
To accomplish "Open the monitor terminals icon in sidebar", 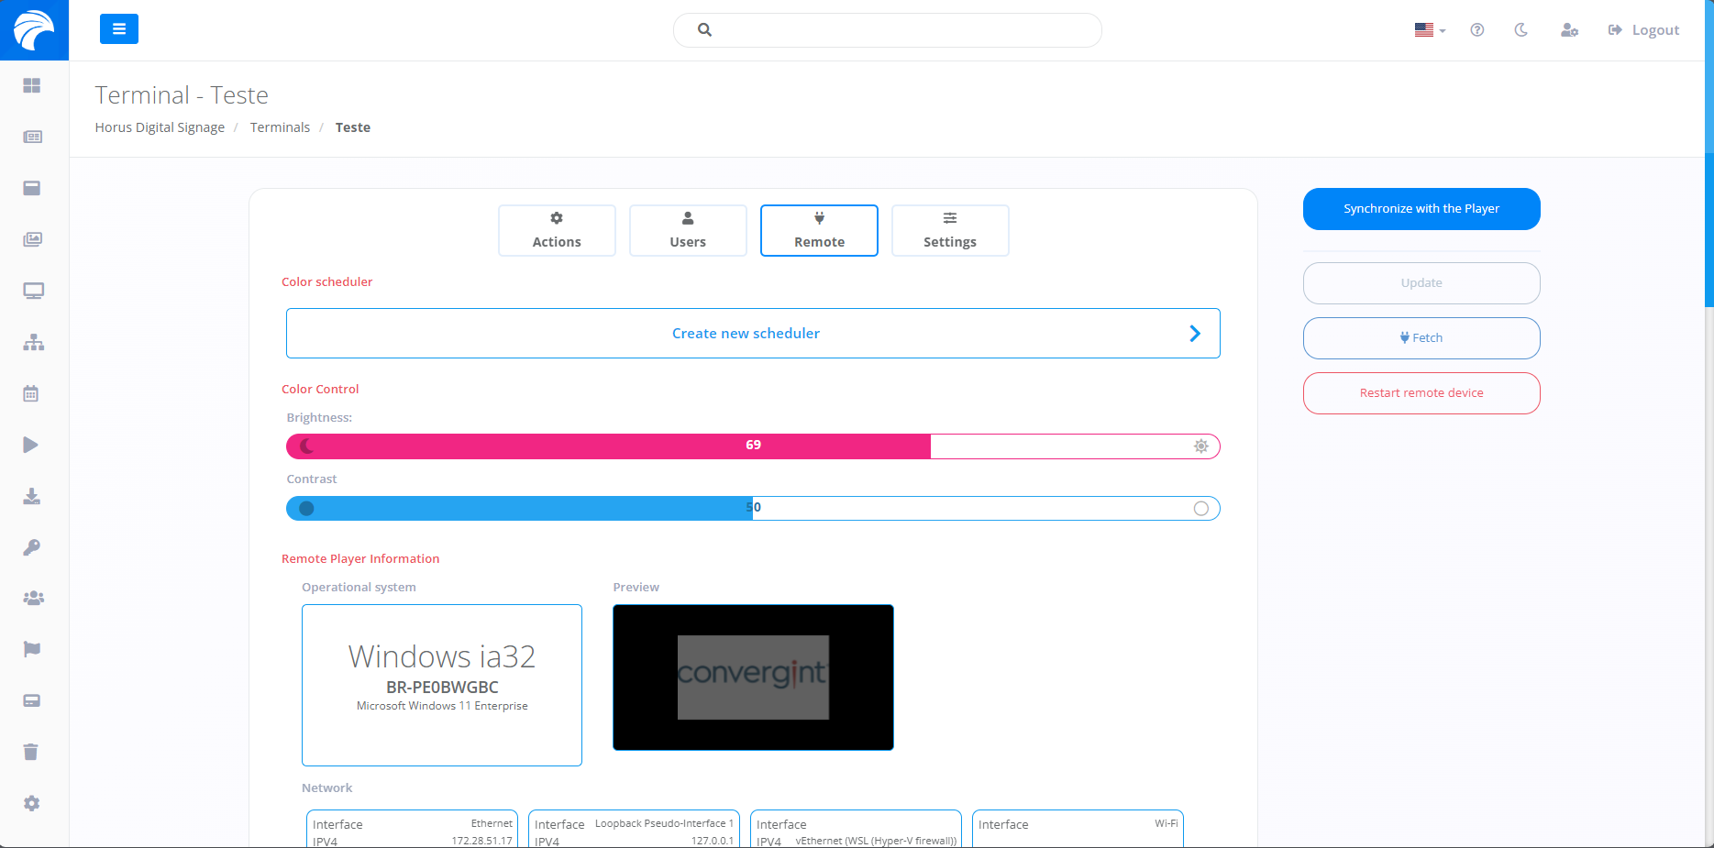I will click(33, 291).
